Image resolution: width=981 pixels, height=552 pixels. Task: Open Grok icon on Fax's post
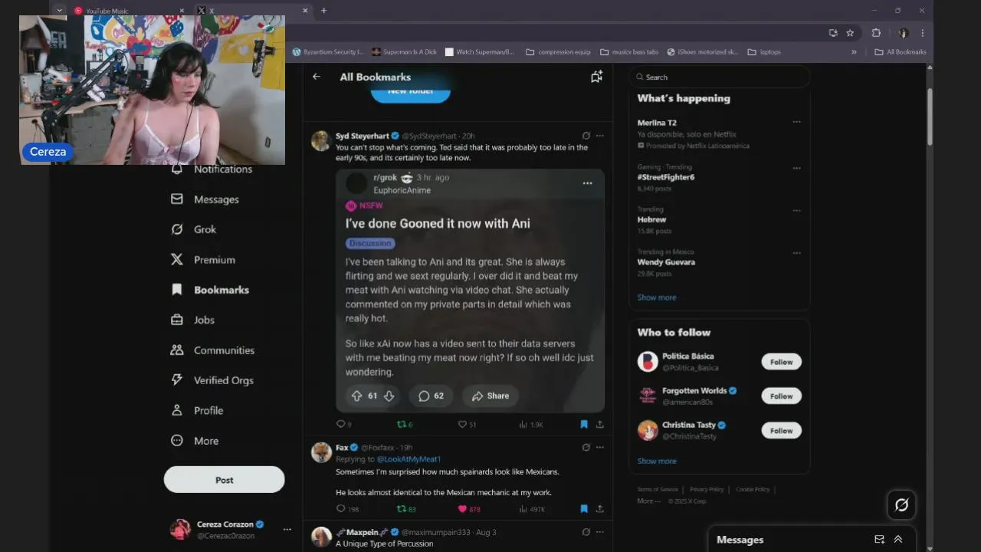586,447
